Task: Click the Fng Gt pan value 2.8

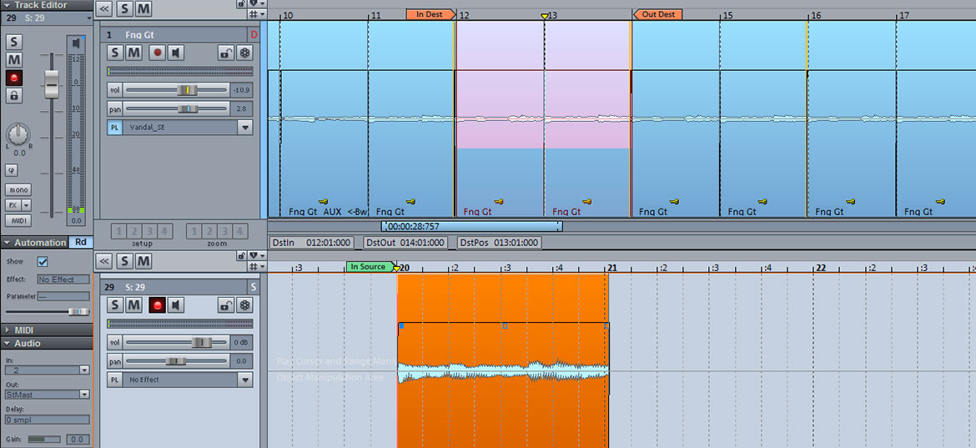Action: pyautogui.click(x=241, y=109)
